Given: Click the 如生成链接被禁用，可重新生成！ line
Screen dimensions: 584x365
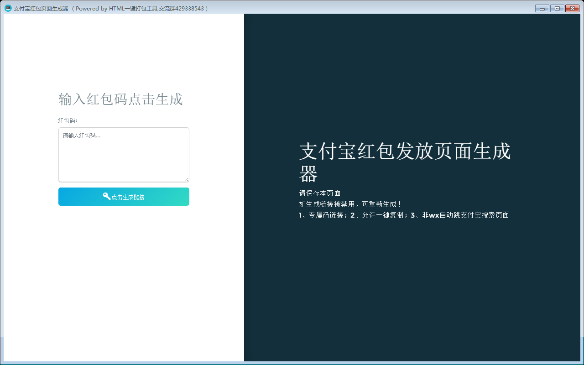Looking at the screenshot, I should tap(350, 204).
